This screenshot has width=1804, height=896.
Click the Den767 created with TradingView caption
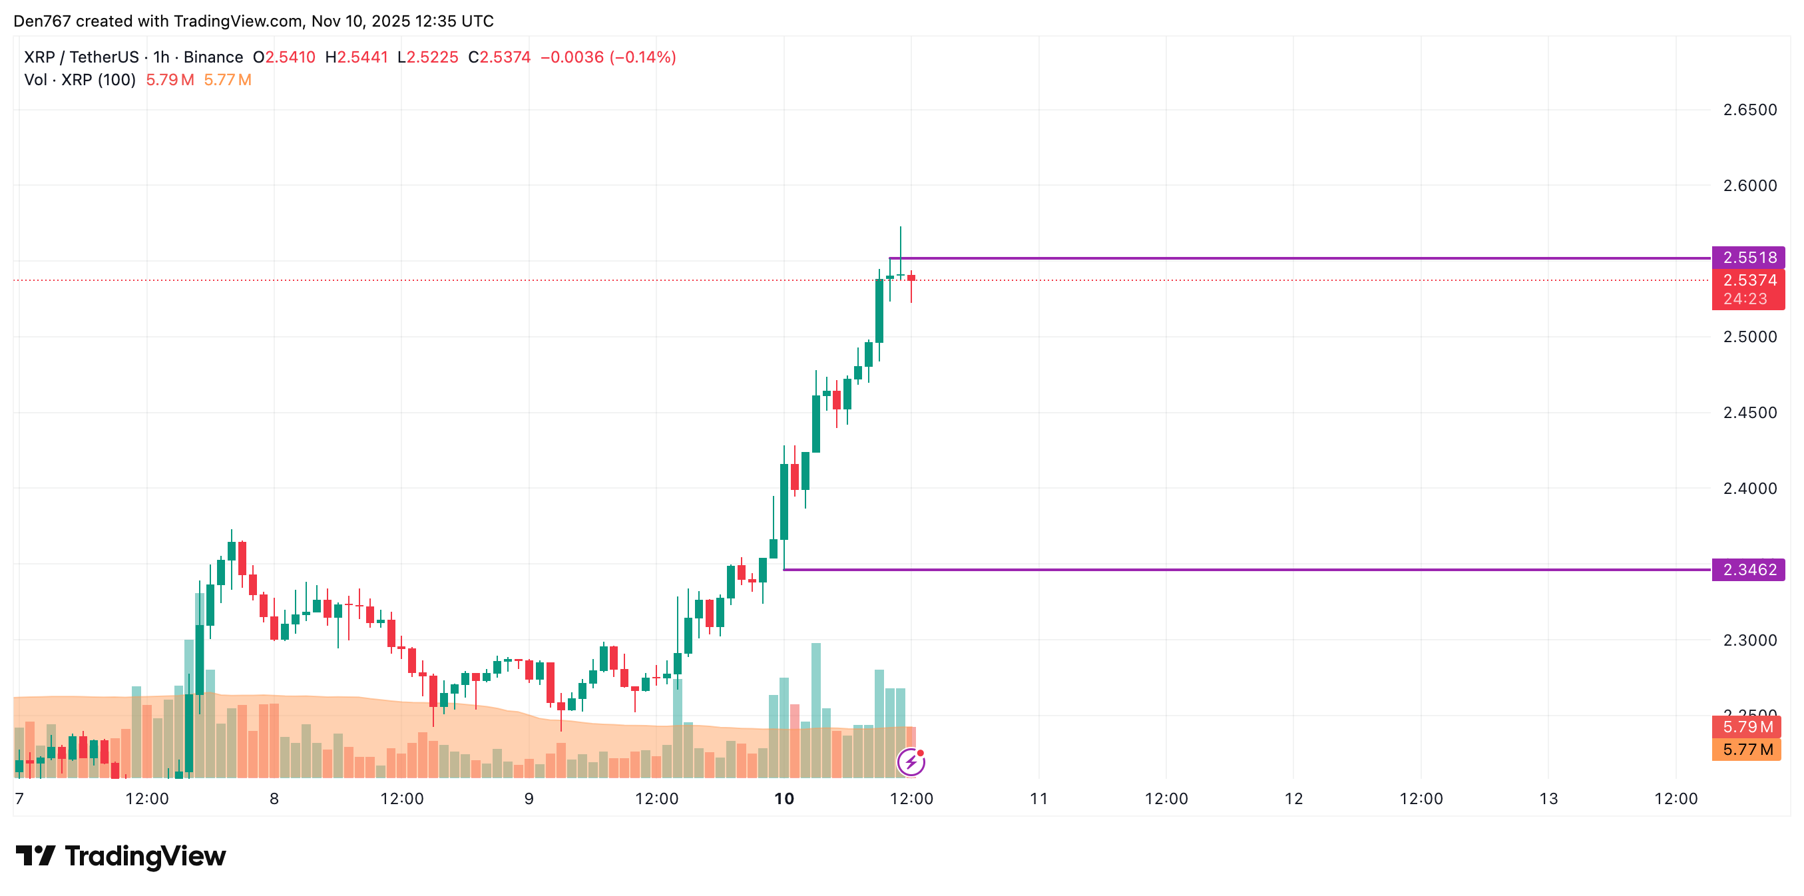[254, 21]
